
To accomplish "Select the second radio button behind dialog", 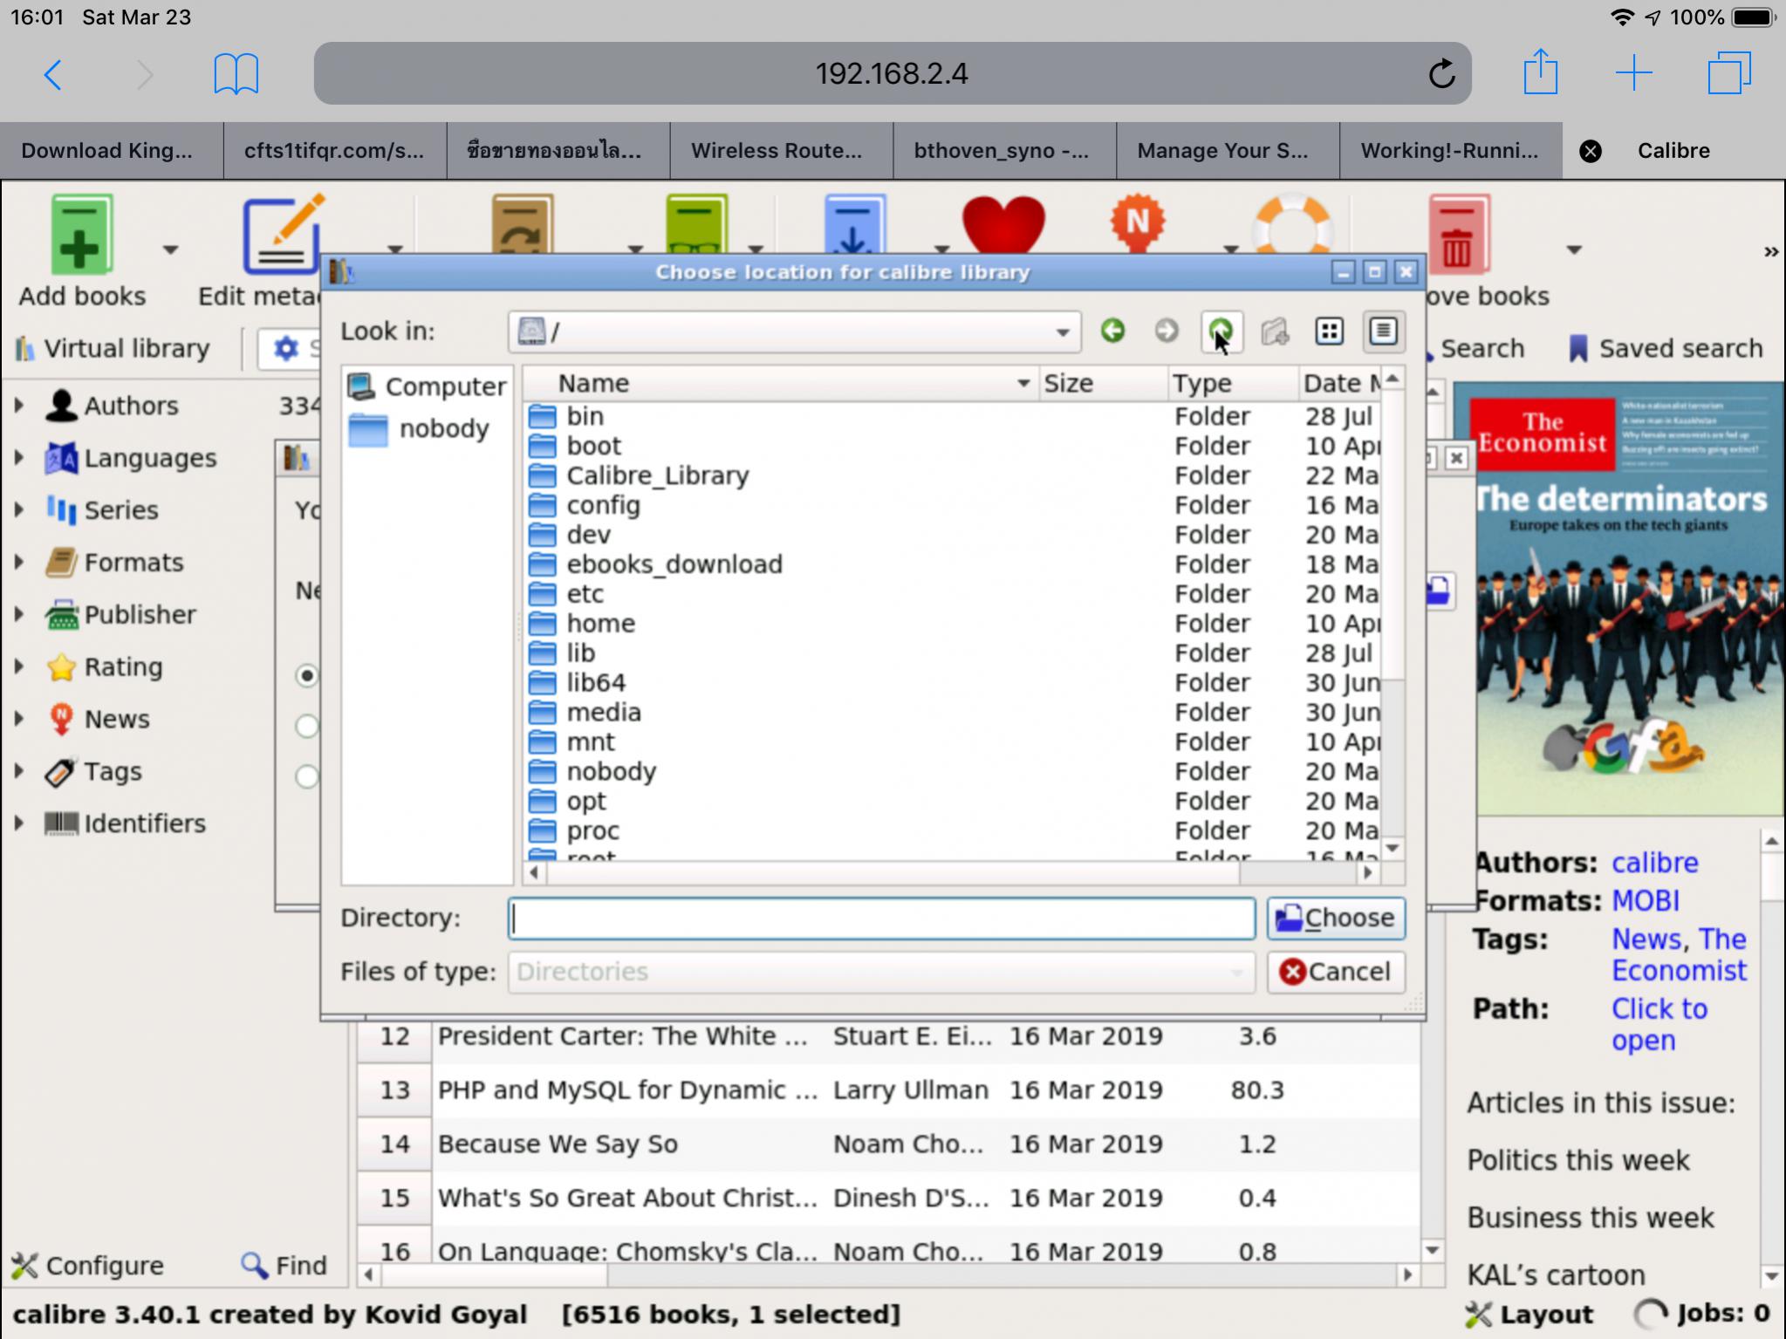I will click(307, 726).
